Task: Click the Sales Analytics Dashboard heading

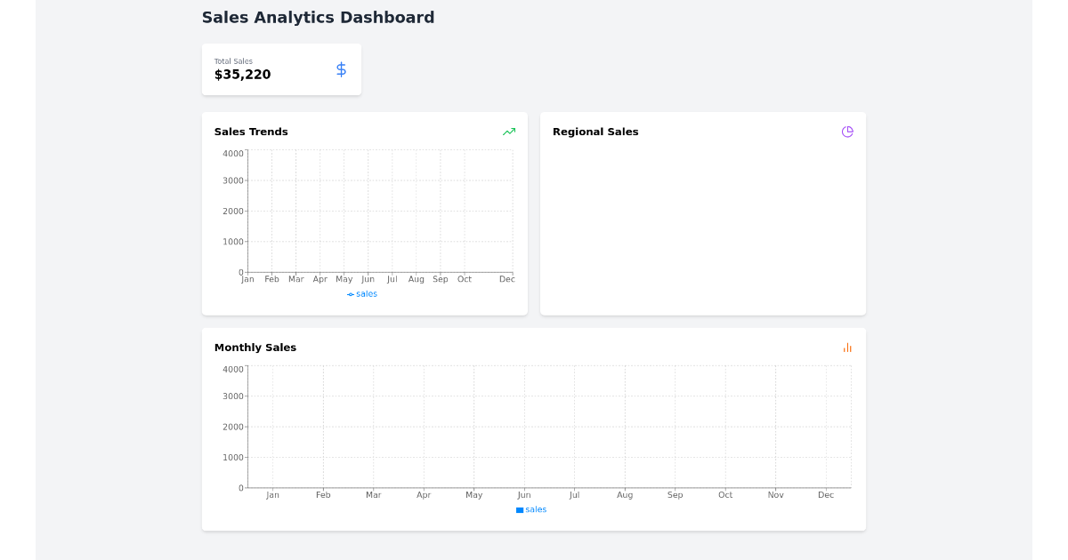Action: click(x=318, y=17)
